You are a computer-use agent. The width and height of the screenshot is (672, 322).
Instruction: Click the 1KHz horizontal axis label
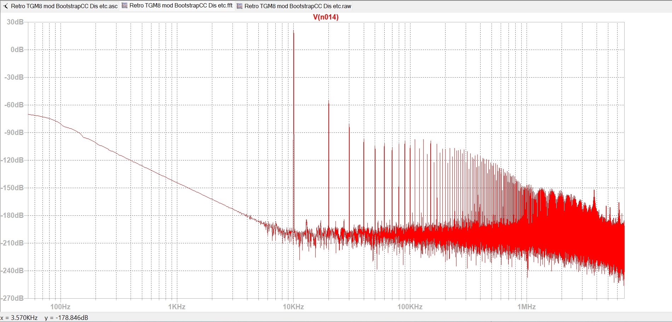coord(177,307)
